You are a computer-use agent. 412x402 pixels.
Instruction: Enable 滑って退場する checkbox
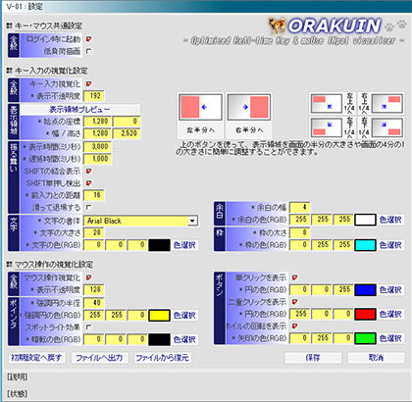(x=88, y=207)
